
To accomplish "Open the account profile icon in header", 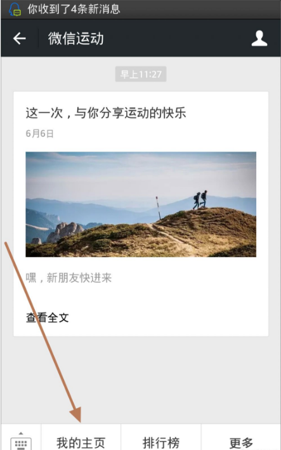I will pyautogui.click(x=259, y=39).
